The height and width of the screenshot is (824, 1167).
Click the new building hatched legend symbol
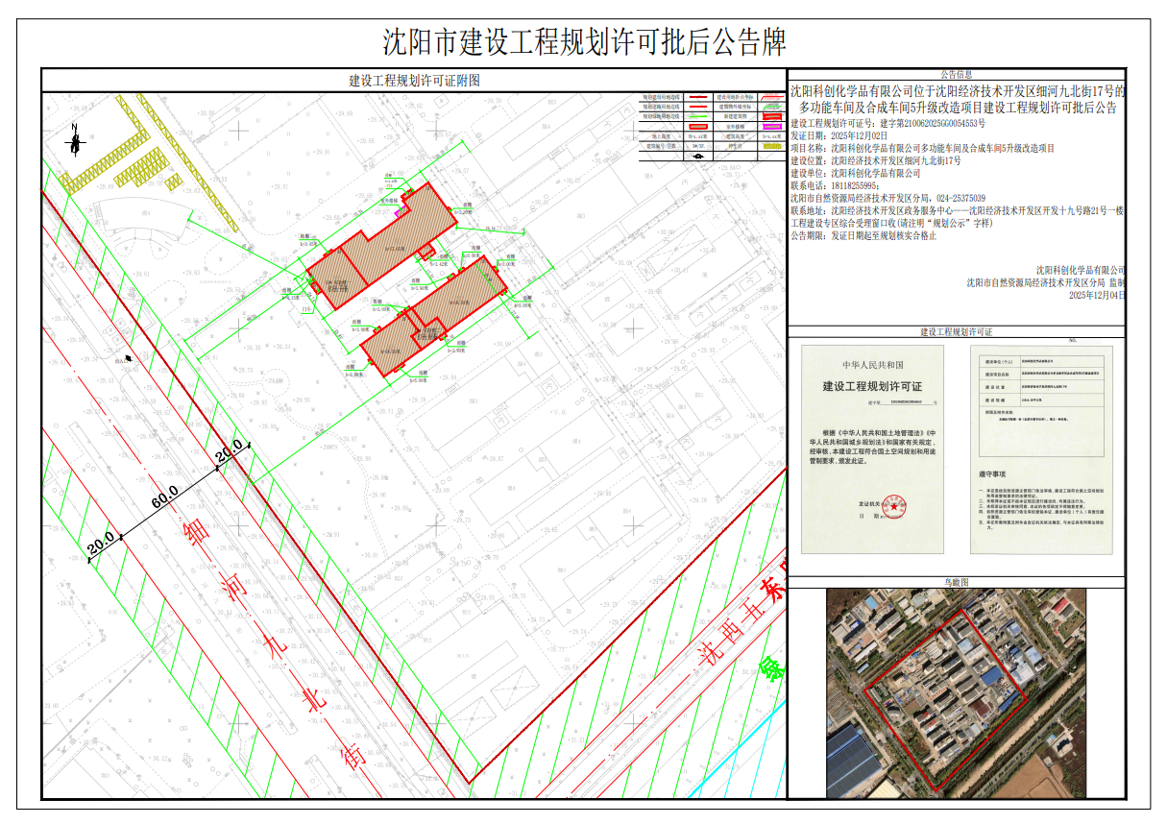772,116
